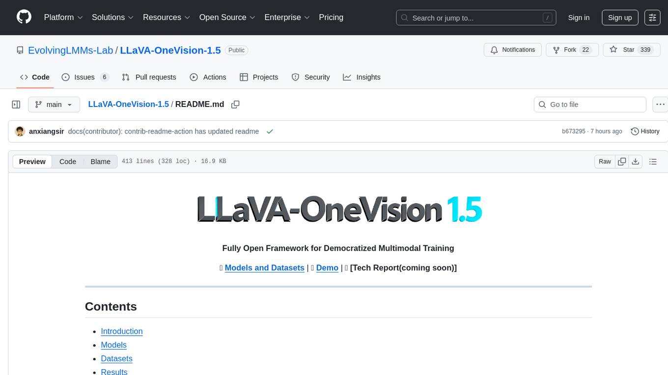This screenshot has height=375, width=668.
Task: Follow the Models and Datasets link
Action: point(264,268)
